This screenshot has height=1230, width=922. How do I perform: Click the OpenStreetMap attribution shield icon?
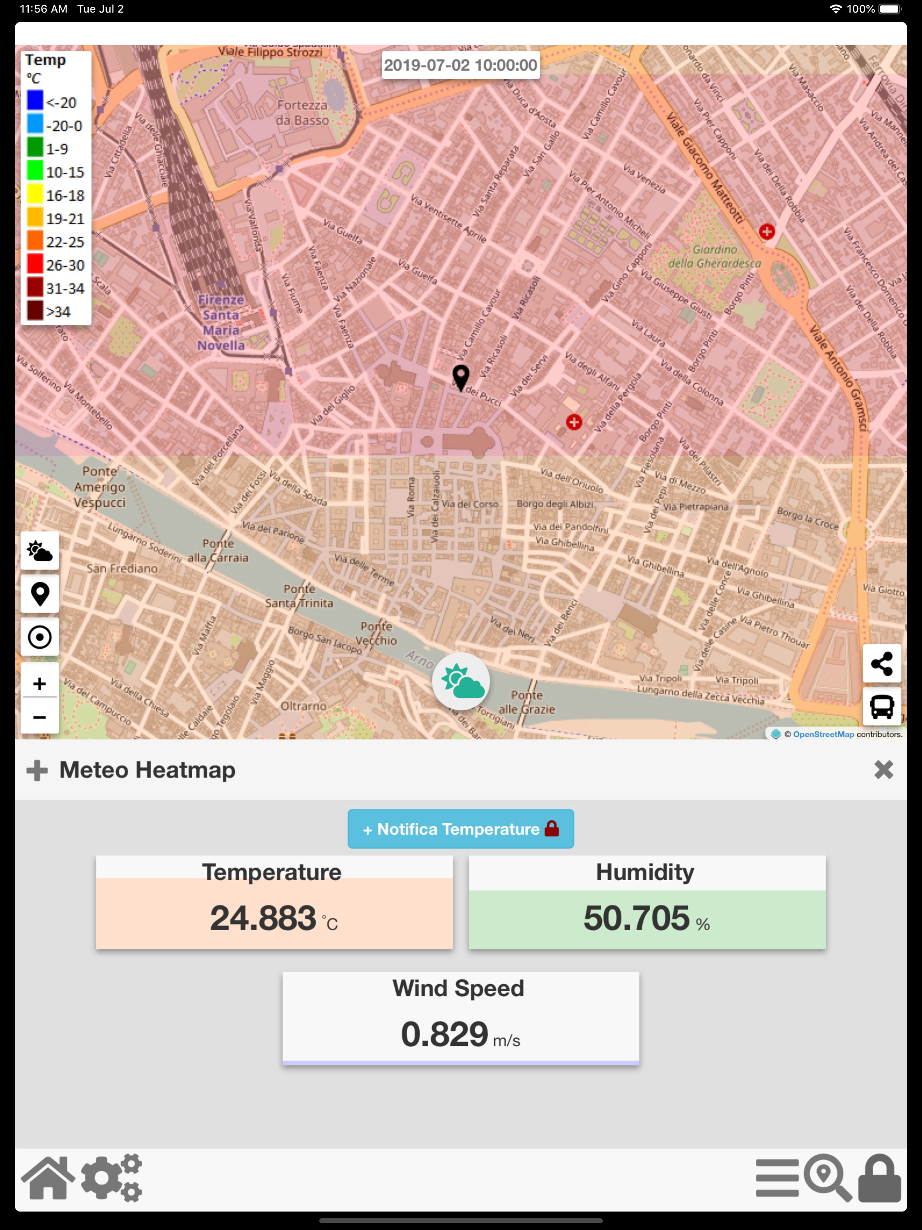coord(776,734)
